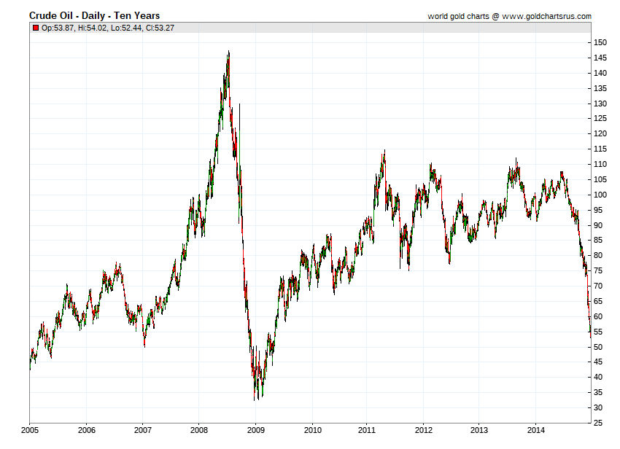The height and width of the screenshot is (449, 620).
Task: Click the 2011 price peak near 114
Action: (x=384, y=152)
